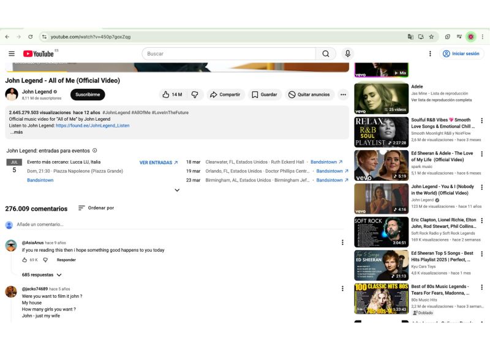Click the YouTube logo to go home

coord(39,54)
